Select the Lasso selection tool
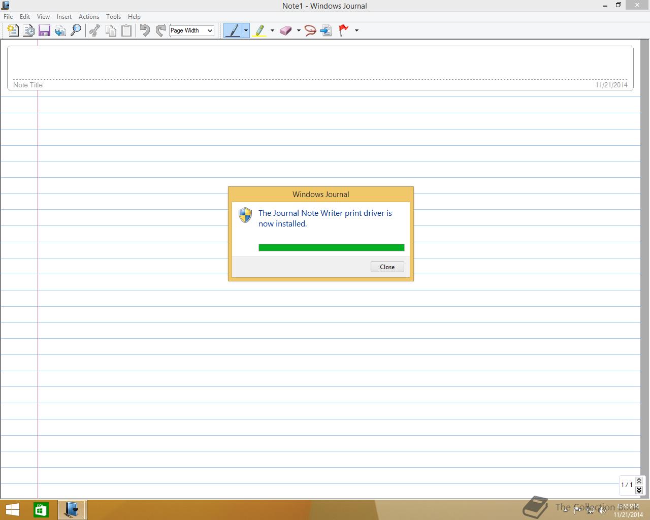Viewport: 650px width, 520px height. [x=310, y=30]
